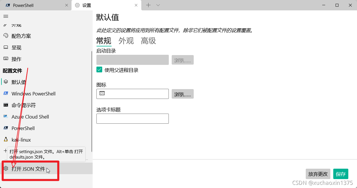
Task: Select the 呈现 display icon
Action: point(6,47)
